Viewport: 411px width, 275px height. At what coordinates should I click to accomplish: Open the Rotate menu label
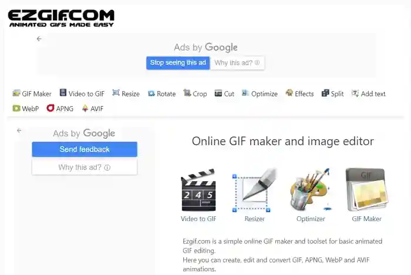(x=166, y=94)
